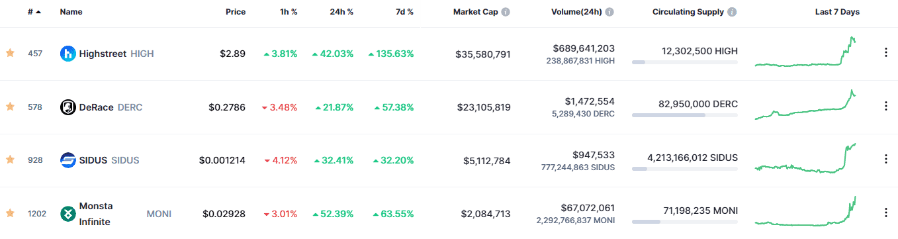Expand the more options menu for SIDUS
The image size is (898, 239).
pos(886,159)
